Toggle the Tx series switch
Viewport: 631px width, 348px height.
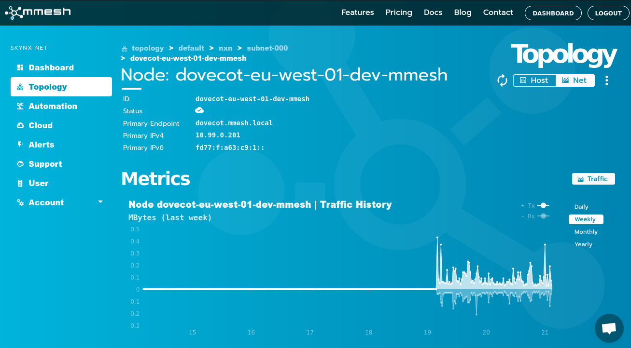click(544, 205)
